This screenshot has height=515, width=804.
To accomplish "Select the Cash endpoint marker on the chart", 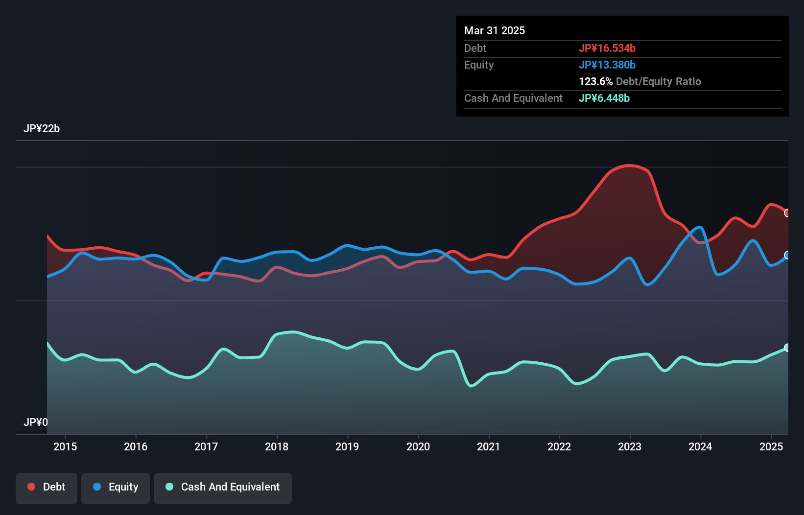I will 787,348.
